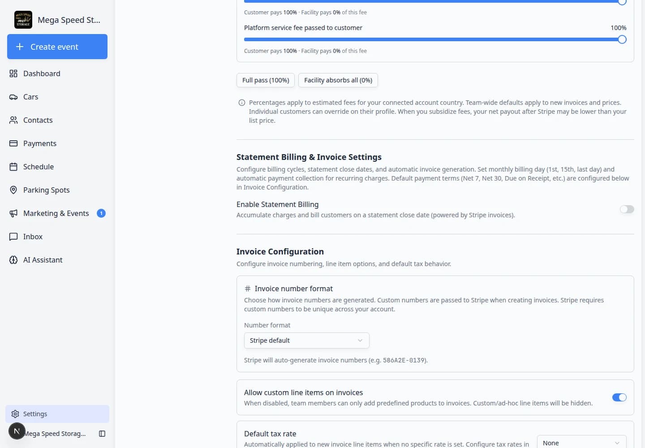The width and height of the screenshot is (645, 448).
Task: Open the Number format dropdown
Action: coord(306,340)
